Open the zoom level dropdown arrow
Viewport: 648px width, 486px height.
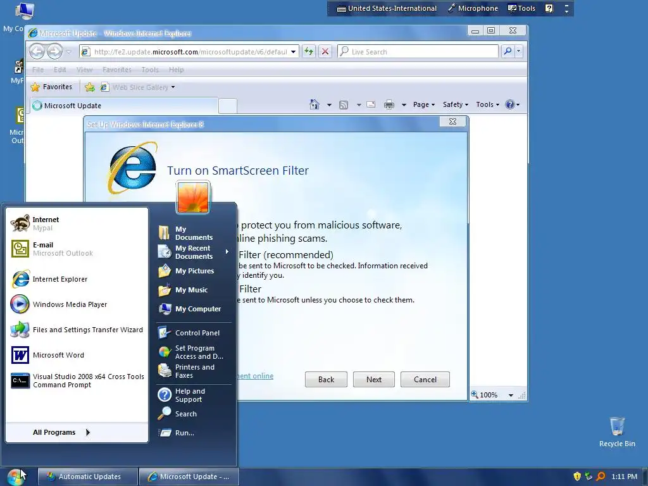pos(511,395)
